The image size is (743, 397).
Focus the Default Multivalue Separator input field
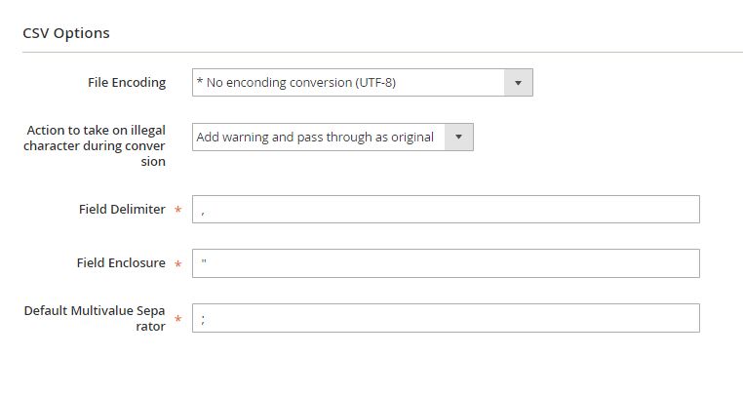point(446,318)
